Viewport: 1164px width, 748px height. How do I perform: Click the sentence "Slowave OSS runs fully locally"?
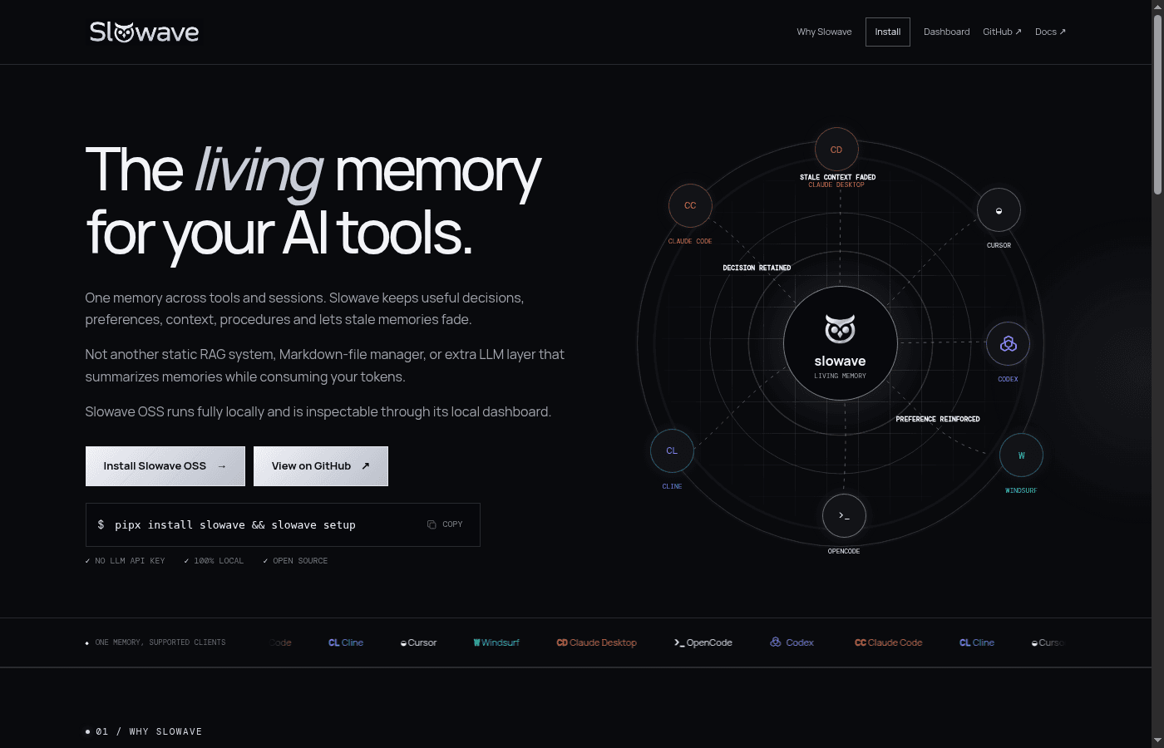(318, 411)
